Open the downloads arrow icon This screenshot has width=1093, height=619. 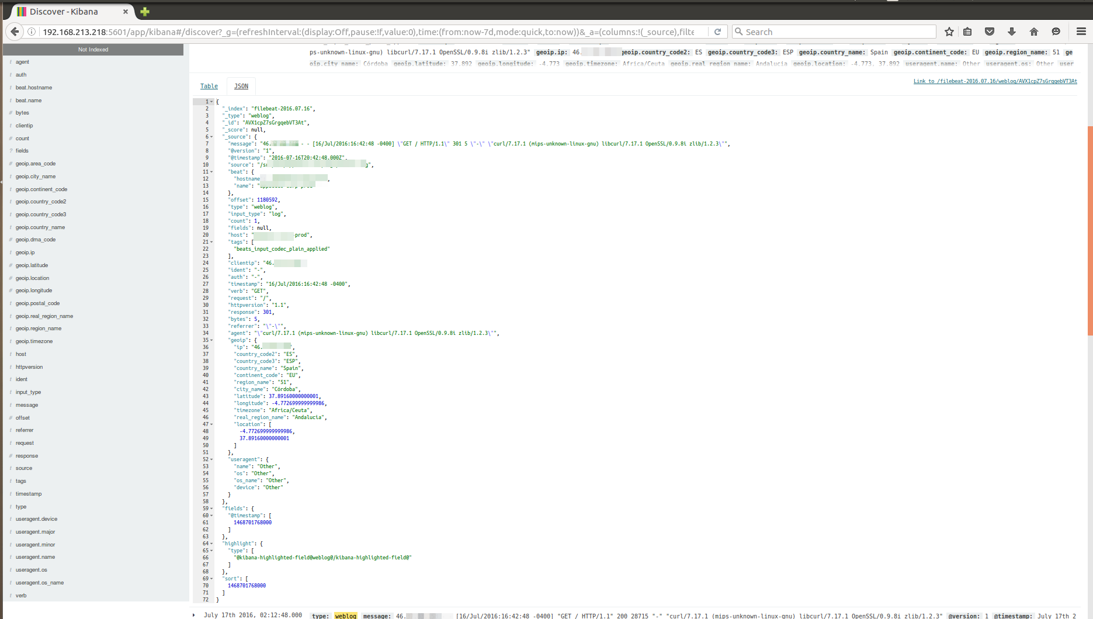pyautogui.click(x=1011, y=32)
